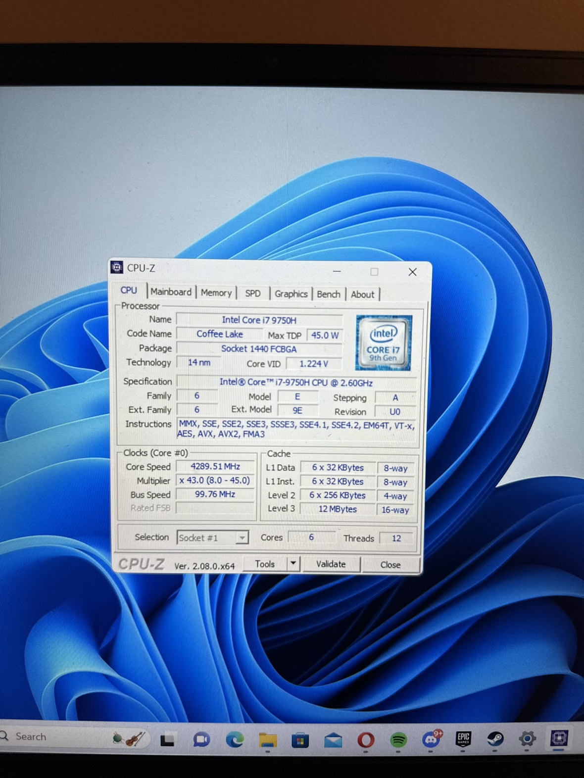Open Steam from the taskbar

495,739
